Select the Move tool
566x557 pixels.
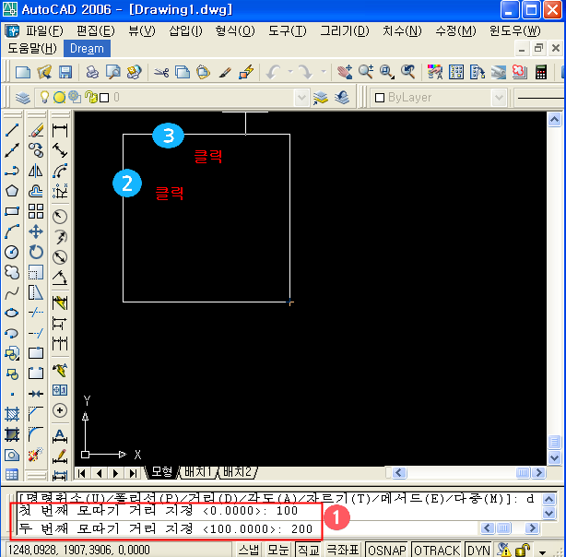[36, 231]
